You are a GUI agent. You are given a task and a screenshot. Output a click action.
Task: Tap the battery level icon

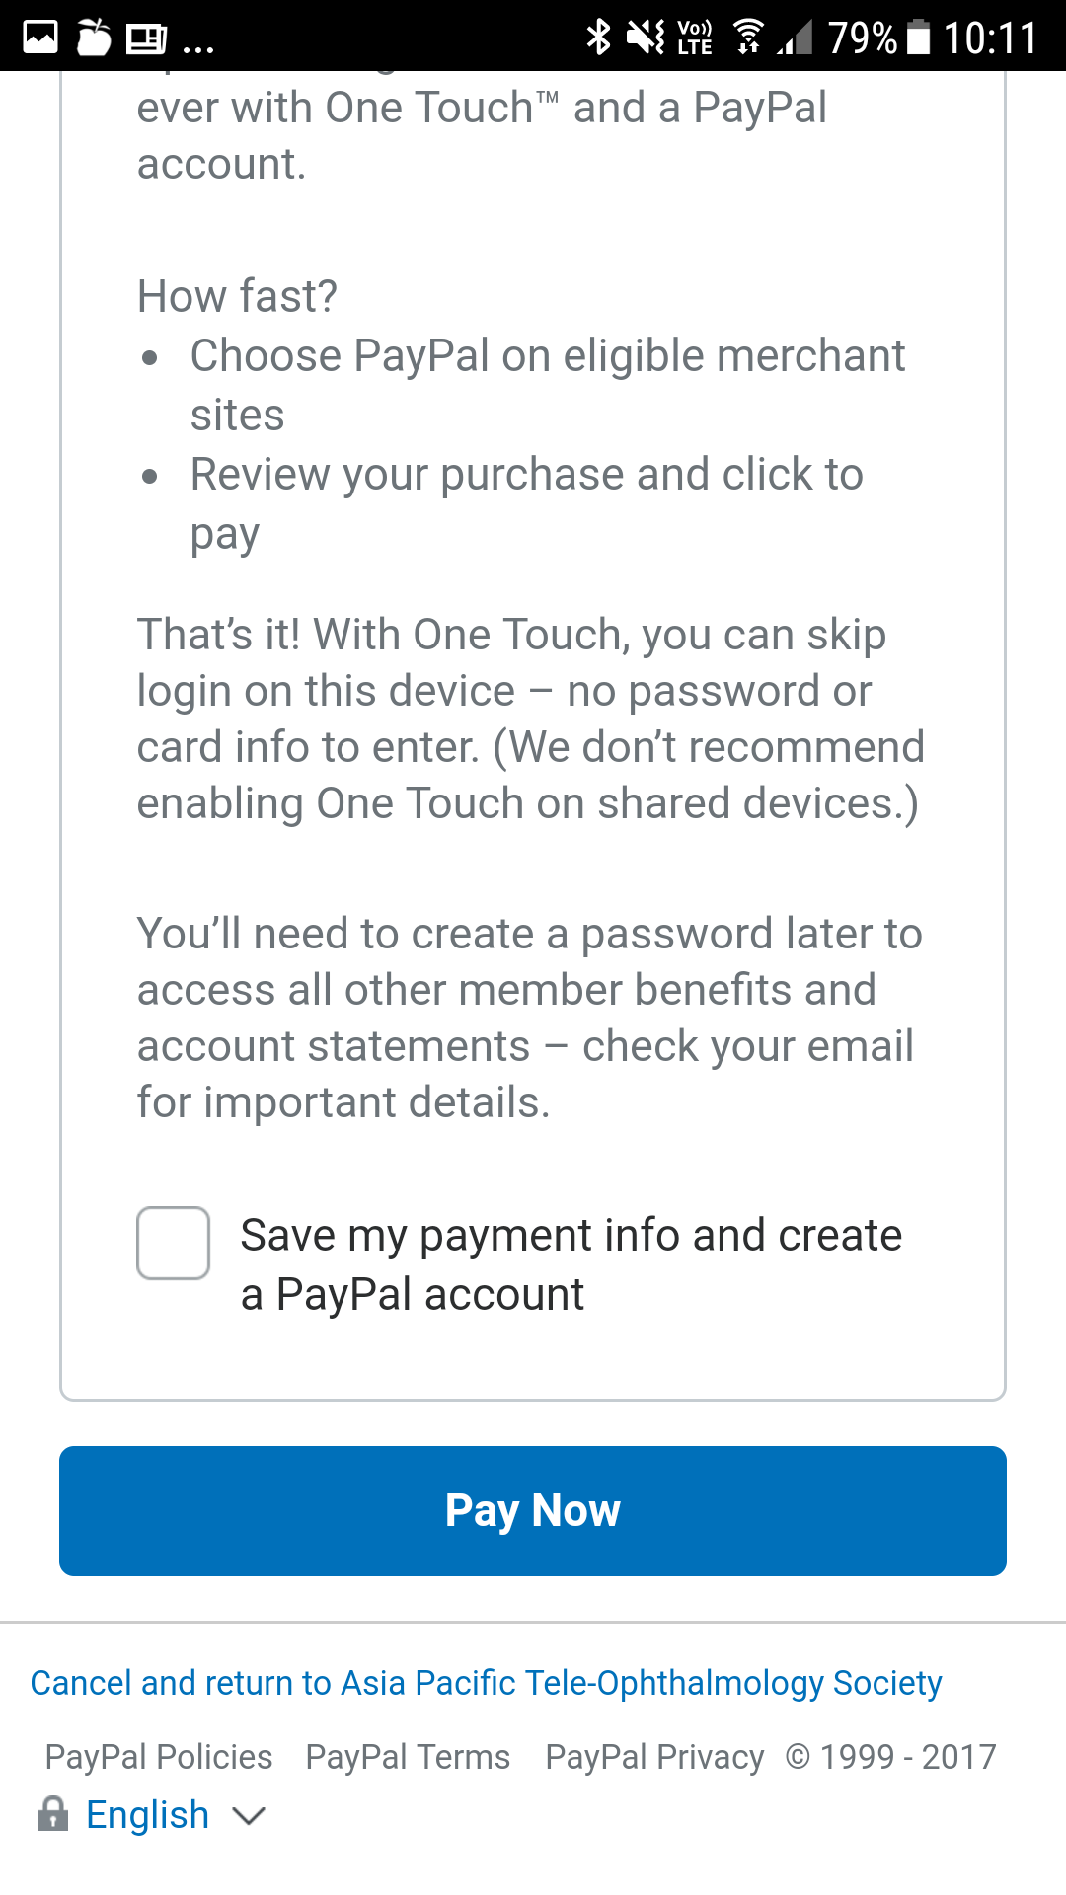coord(918,38)
